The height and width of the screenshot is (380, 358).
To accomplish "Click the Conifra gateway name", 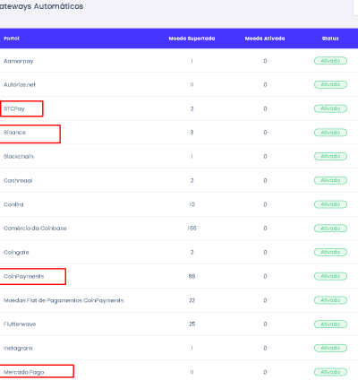I will 13,204.
